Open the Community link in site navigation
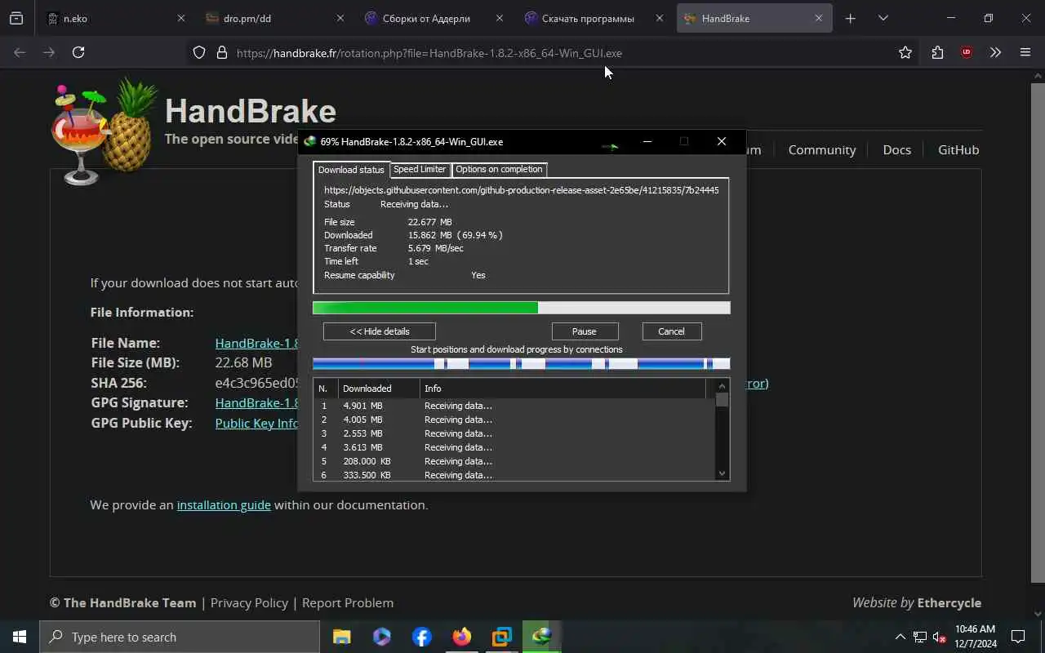1045x653 pixels. coord(821,150)
